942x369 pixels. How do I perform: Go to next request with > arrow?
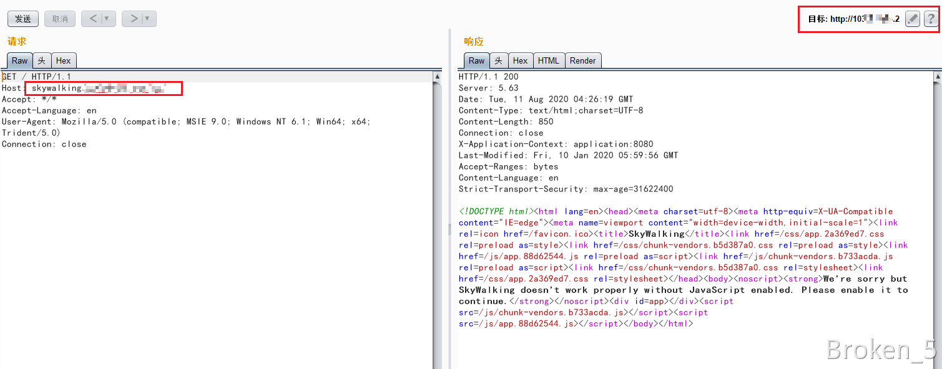134,19
